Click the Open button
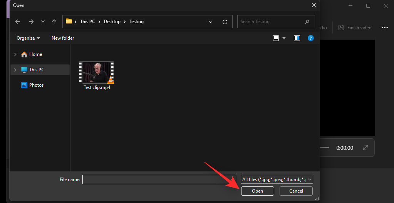 coord(258,191)
